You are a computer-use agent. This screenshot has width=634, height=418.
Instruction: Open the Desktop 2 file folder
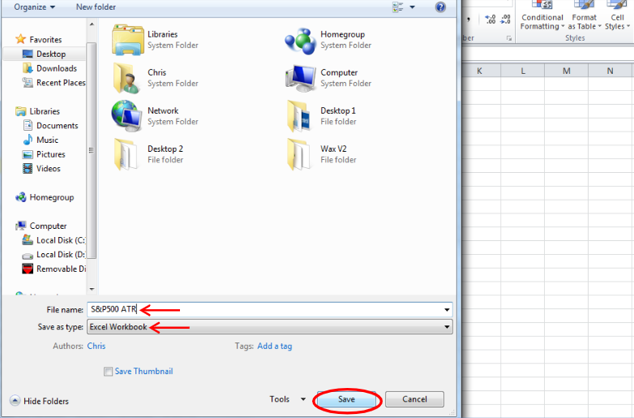click(127, 153)
